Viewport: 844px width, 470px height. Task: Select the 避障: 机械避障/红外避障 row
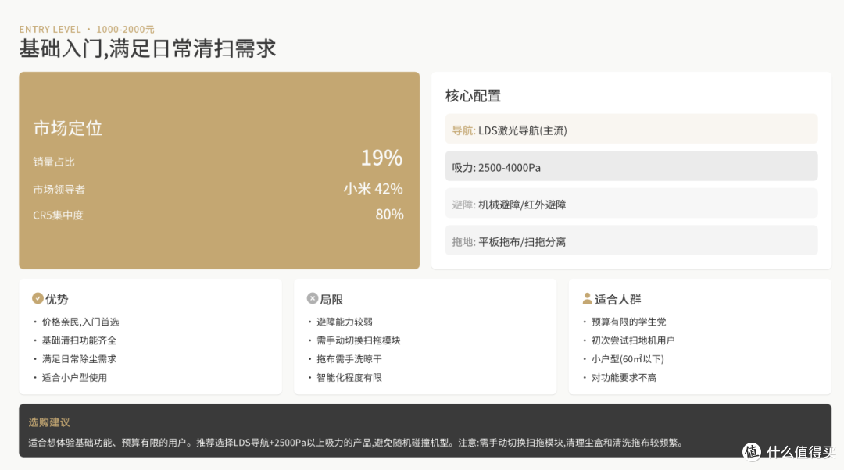631,203
